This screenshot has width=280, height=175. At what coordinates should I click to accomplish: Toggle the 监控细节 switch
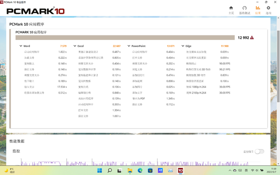[259, 151]
